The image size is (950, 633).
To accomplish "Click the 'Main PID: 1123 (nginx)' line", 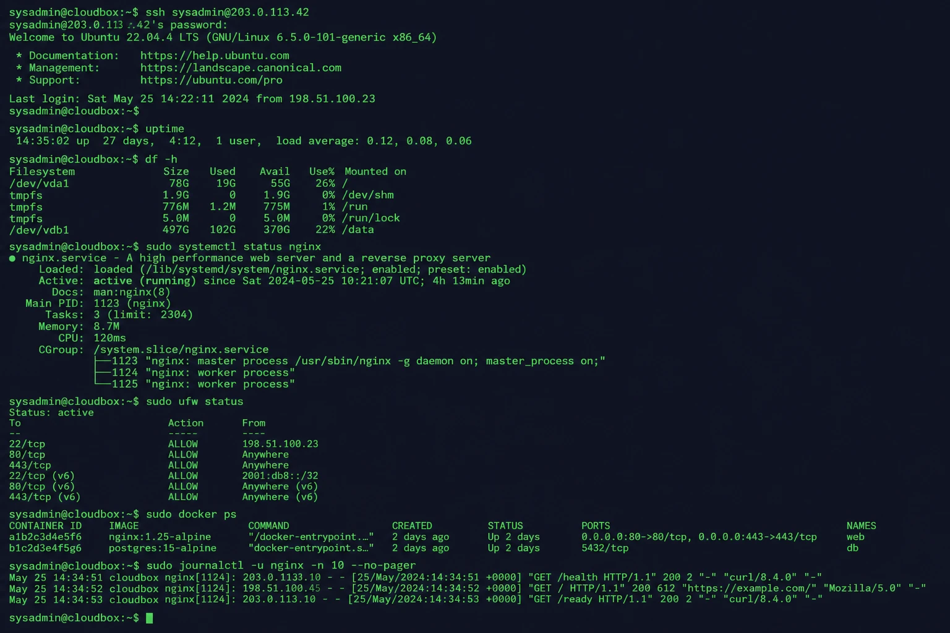I will 98,304.
